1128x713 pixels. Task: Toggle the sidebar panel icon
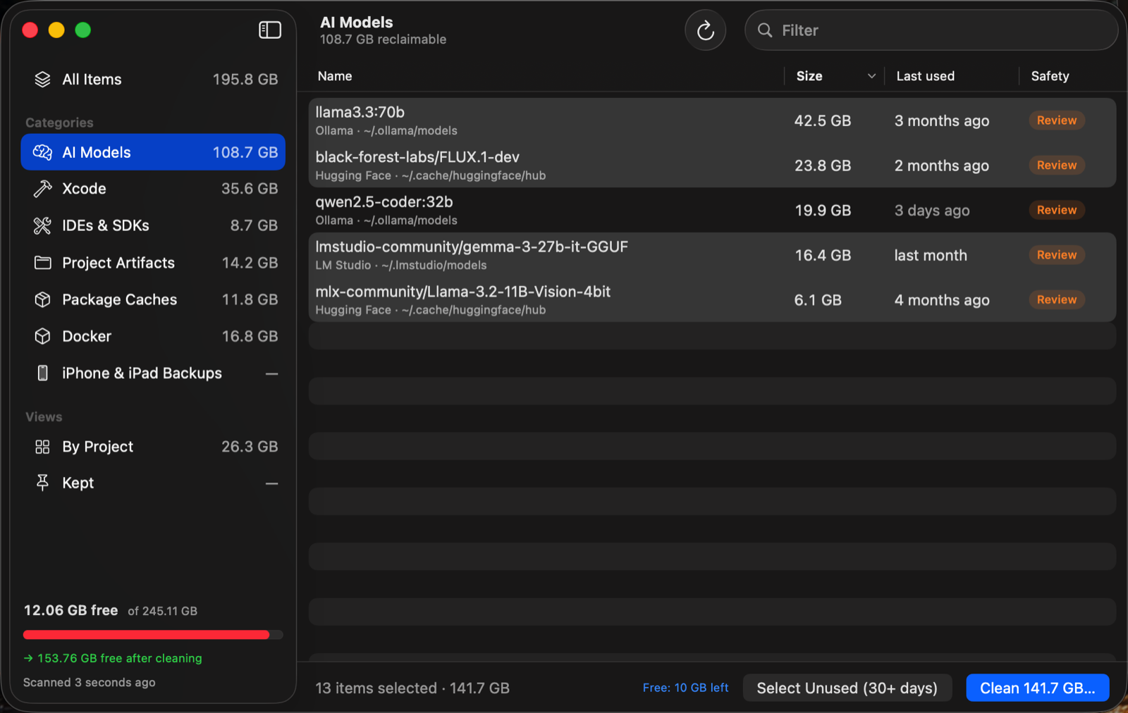pos(270,30)
